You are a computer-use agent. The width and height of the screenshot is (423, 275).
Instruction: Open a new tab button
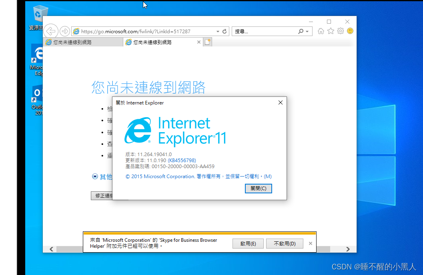[x=207, y=42]
